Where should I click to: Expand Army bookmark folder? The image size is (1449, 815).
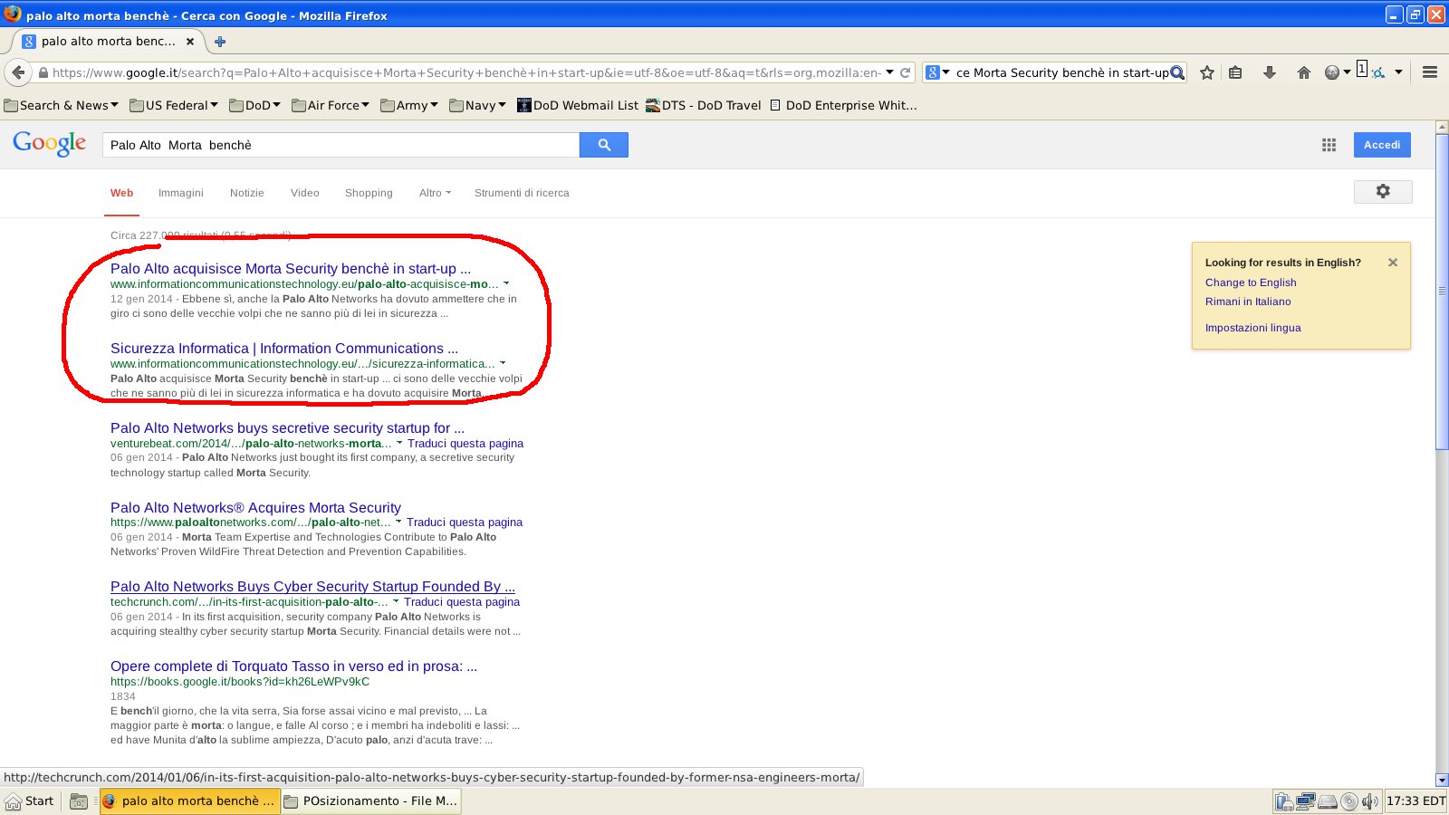(x=409, y=105)
